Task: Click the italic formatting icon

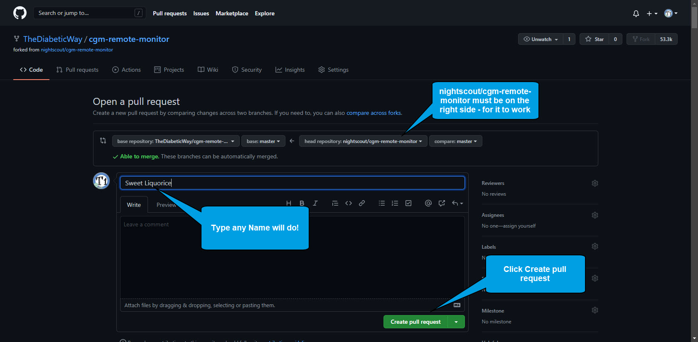Action: click(x=315, y=203)
